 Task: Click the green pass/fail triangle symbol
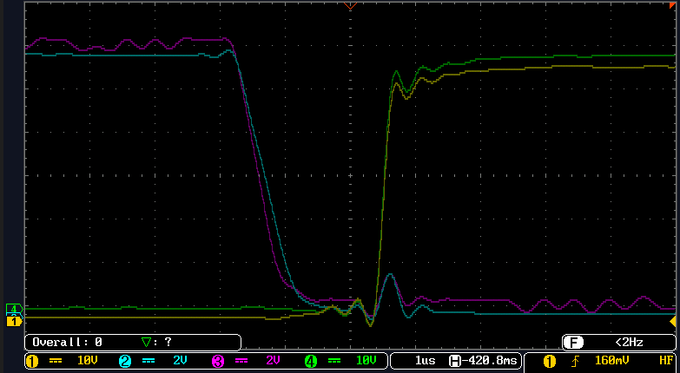tap(146, 343)
